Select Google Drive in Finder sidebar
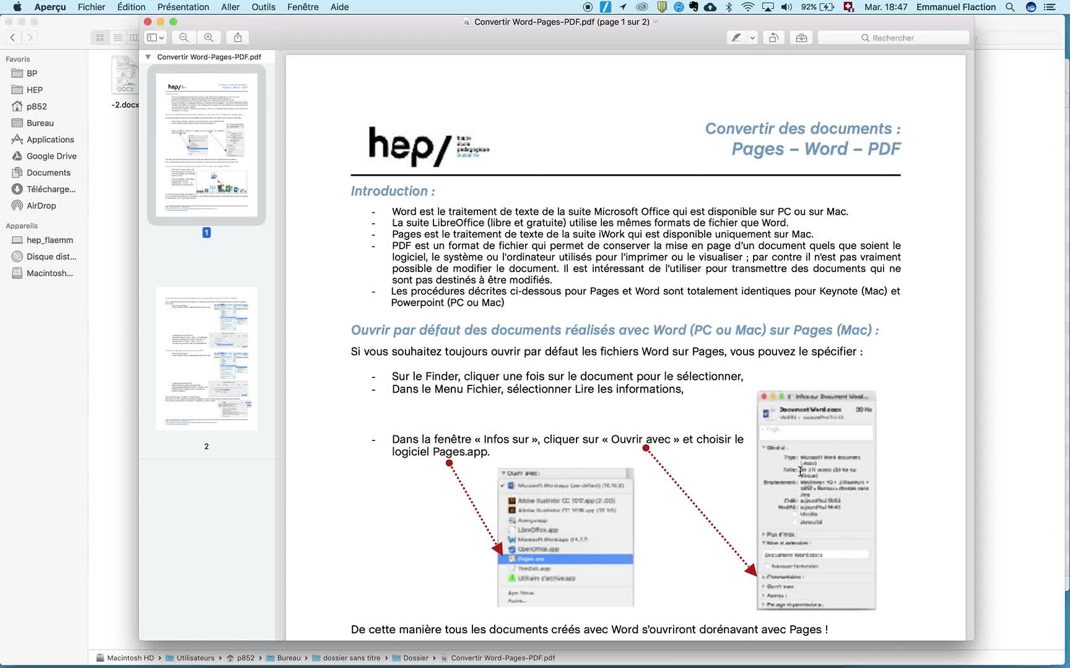This screenshot has height=668, width=1070. coord(51,156)
